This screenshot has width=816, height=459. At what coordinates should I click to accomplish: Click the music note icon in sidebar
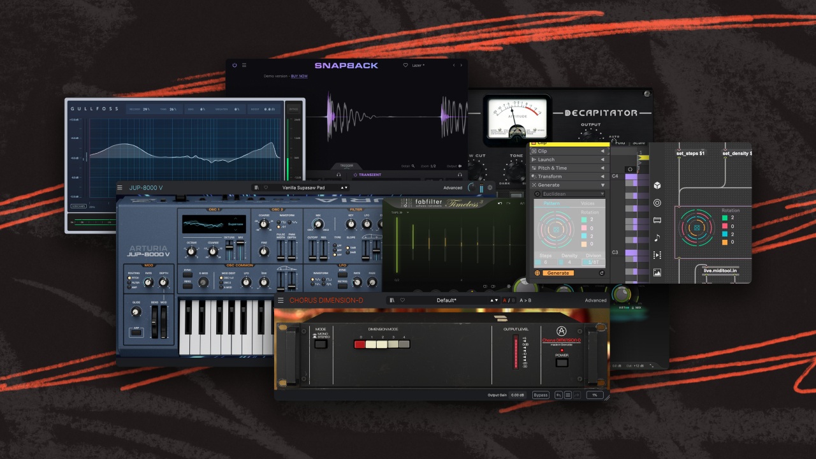(x=657, y=238)
